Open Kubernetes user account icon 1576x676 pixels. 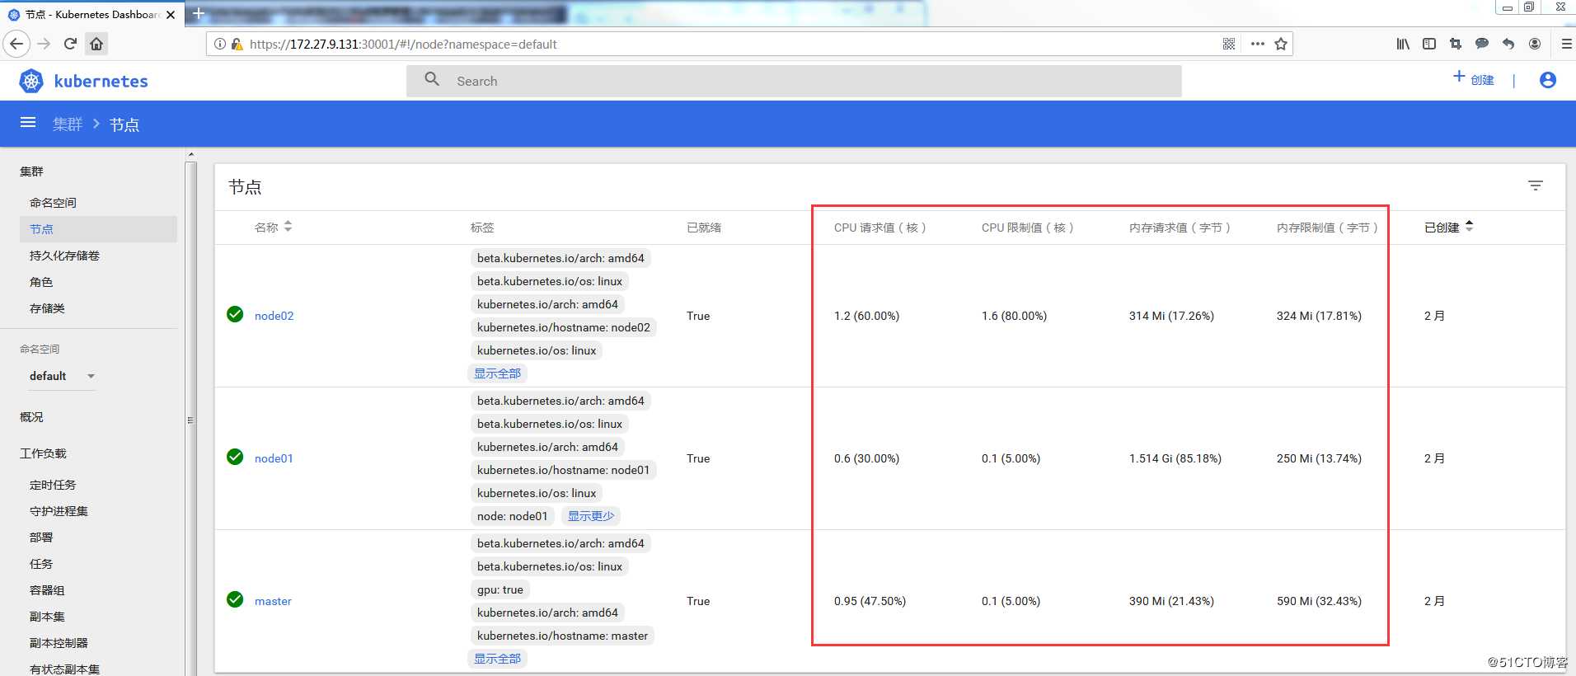click(x=1548, y=80)
